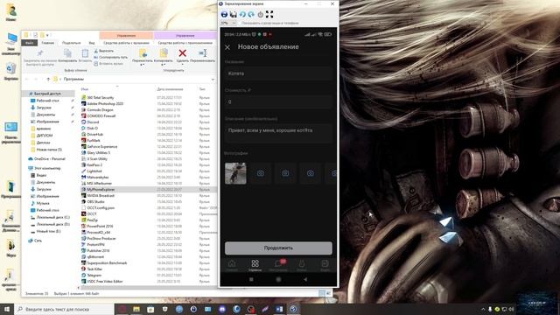Viewport: 560px width, 315px height.
Task: Click the red X Удалить icon in ribbon
Action: (183, 53)
